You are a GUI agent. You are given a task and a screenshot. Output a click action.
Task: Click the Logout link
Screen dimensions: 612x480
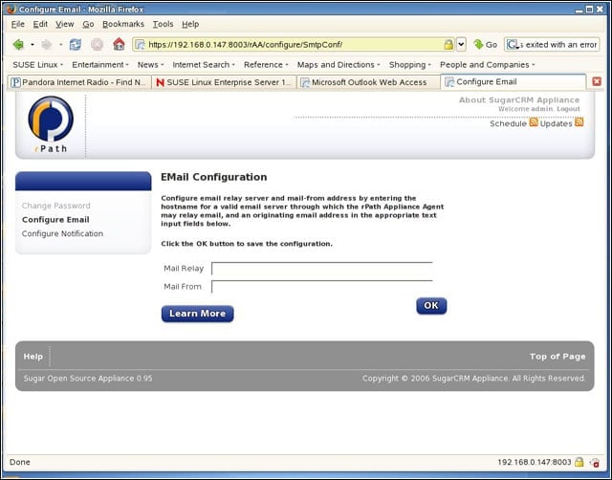(568, 109)
